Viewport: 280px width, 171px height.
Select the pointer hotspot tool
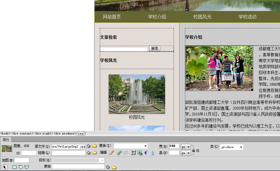pos(5,167)
